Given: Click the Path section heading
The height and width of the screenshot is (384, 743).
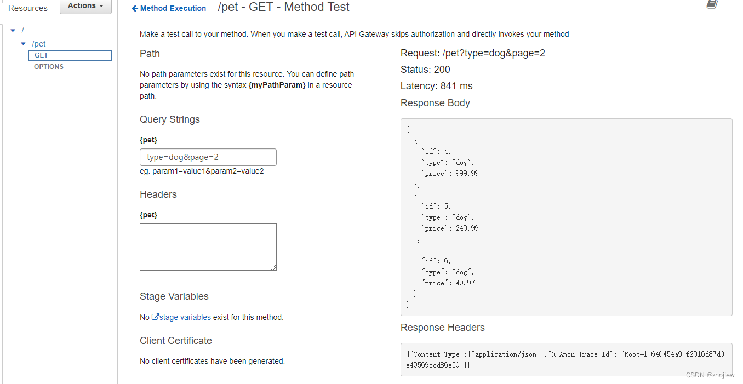Looking at the screenshot, I should point(150,54).
